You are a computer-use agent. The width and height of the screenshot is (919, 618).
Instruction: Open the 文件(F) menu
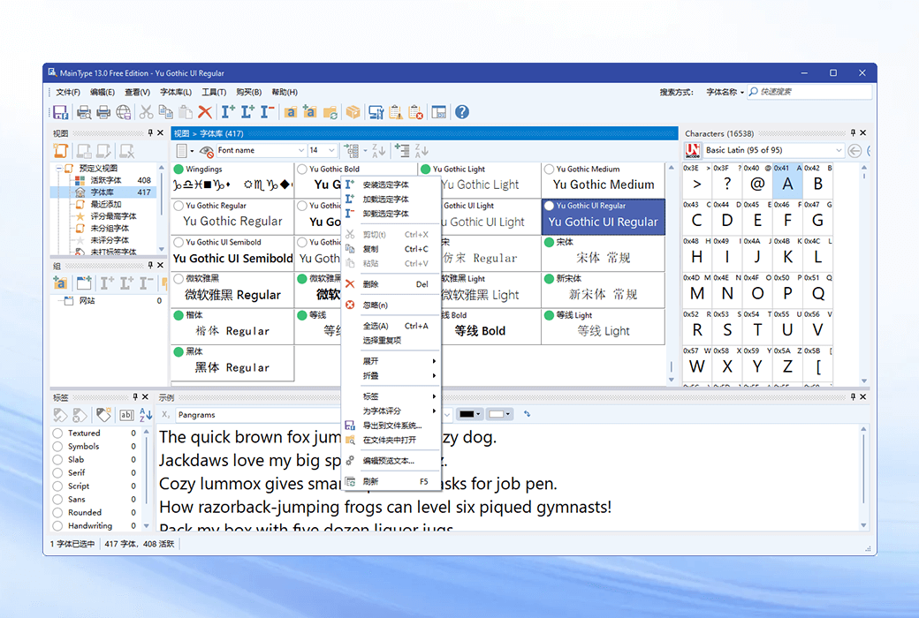tap(68, 92)
